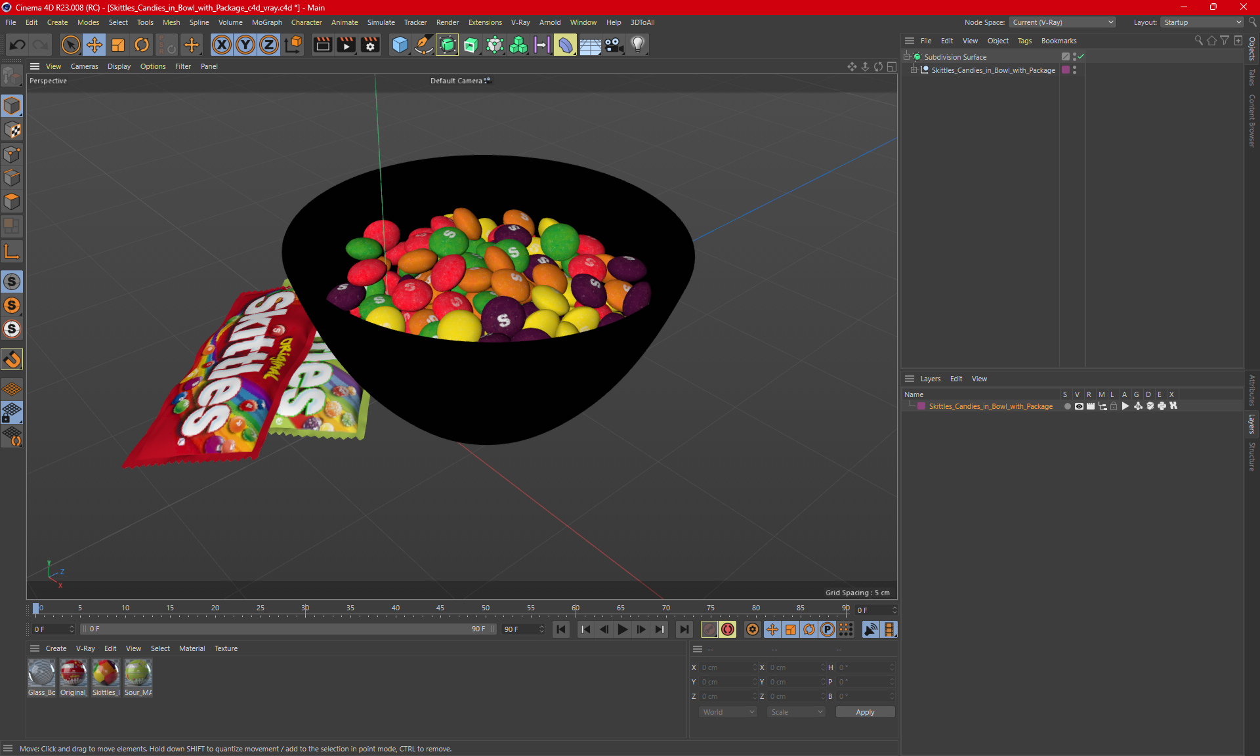Switch to the Attributes side tab
The image size is (1260, 756).
1252,390
